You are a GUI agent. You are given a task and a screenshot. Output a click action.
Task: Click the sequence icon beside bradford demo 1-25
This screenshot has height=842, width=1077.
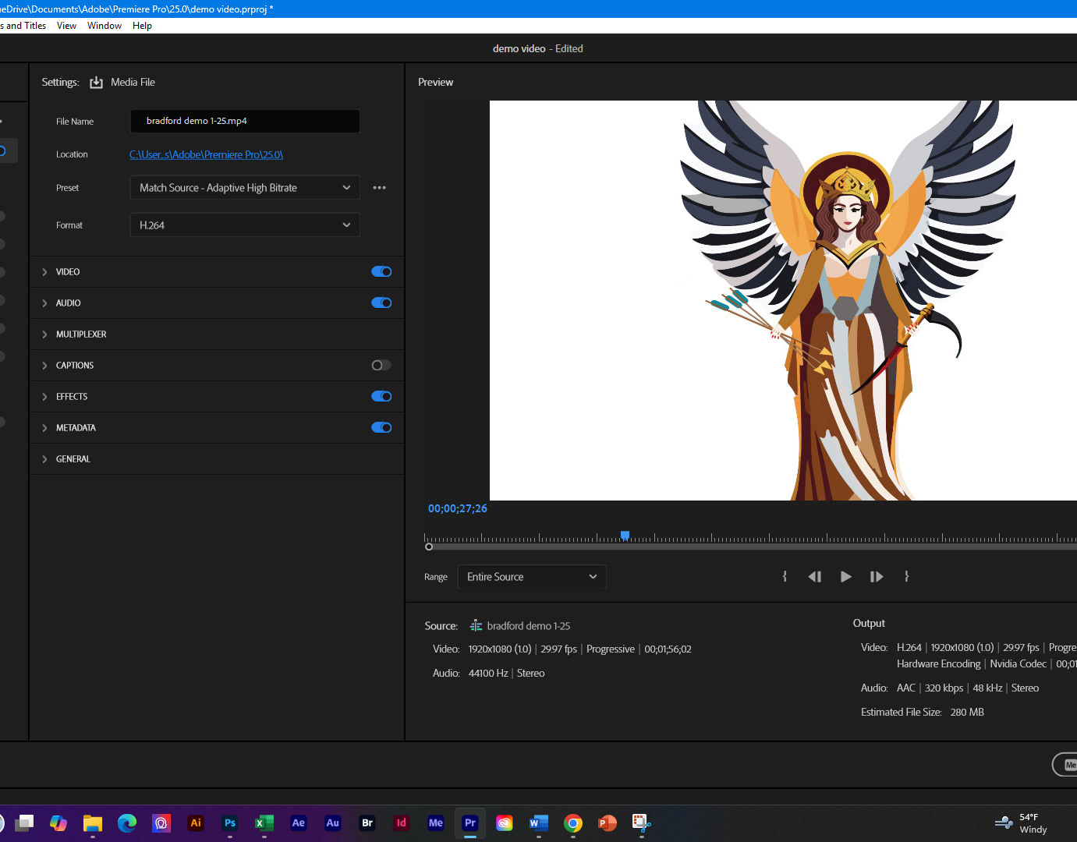tap(476, 626)
